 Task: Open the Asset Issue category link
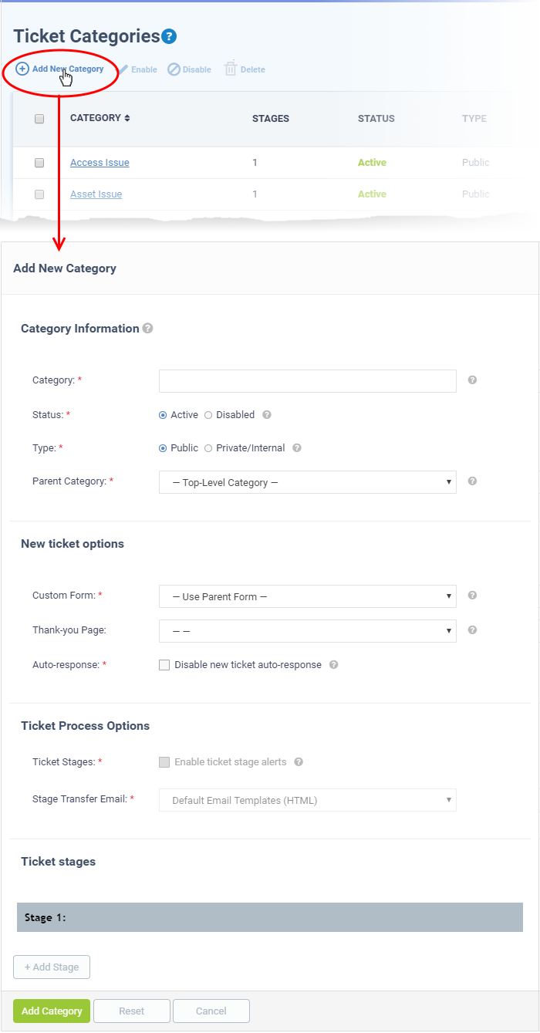(96, 194)
